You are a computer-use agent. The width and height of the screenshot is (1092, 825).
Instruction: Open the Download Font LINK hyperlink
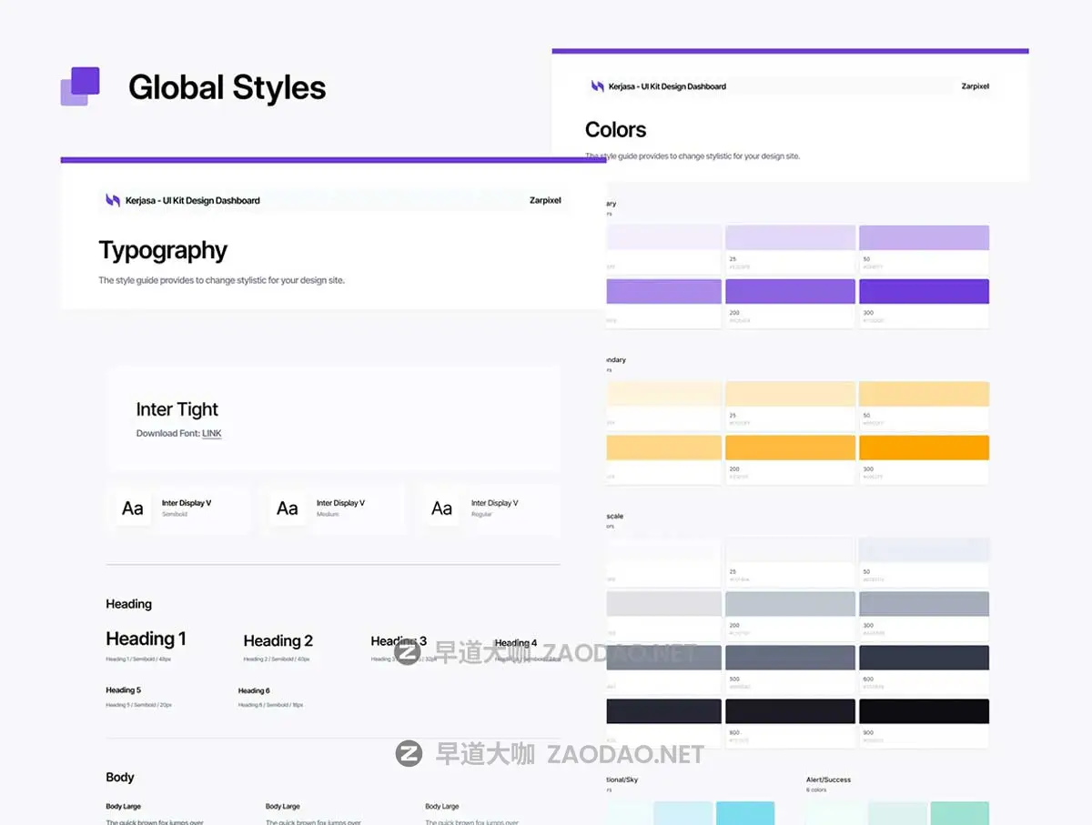pos(212,434)
